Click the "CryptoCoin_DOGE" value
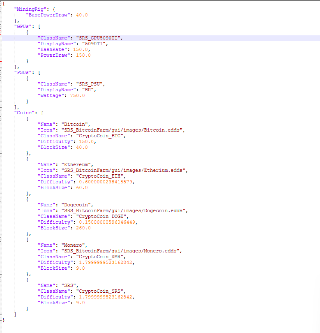 [x=101, y=216]
